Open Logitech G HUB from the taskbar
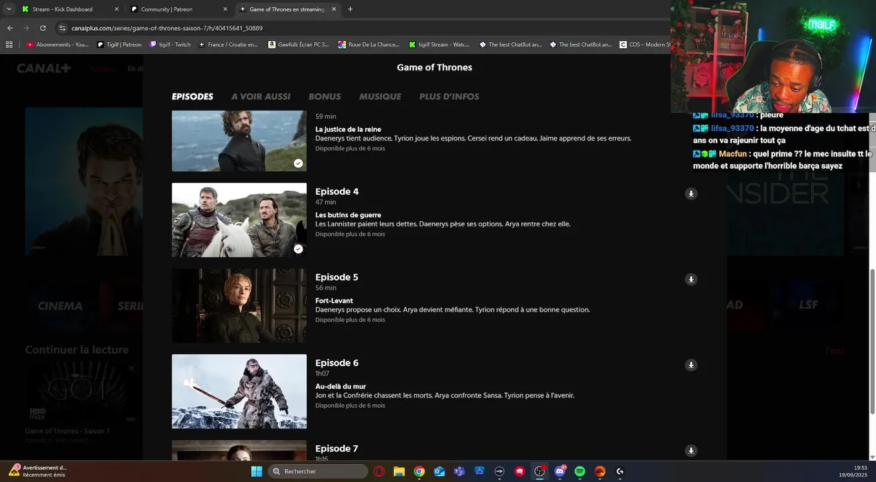 click(620, 471)
